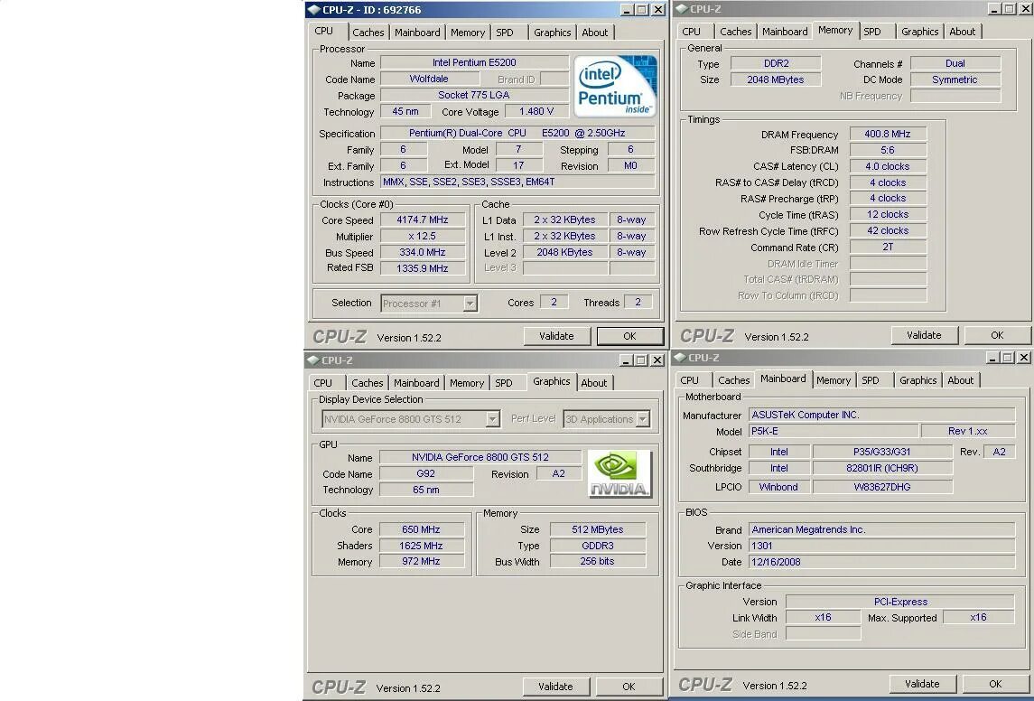Click OK in the Mainboard tab CPU-Z window
1034x701 pixels.
(996, 684)
